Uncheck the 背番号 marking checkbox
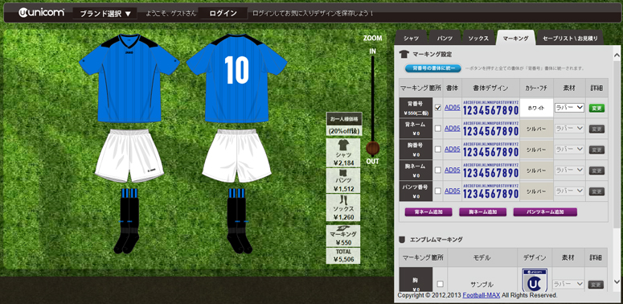The image size is (623, 304). [438, 108]
